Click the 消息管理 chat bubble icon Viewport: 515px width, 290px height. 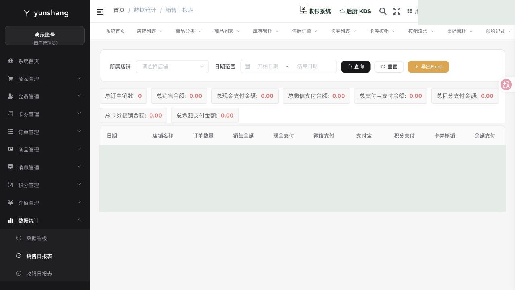11,167
